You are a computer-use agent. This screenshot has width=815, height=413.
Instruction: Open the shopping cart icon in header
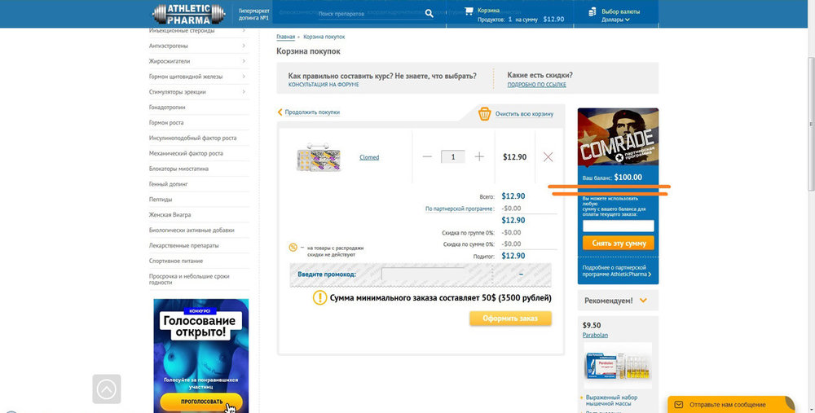(469, 11)
